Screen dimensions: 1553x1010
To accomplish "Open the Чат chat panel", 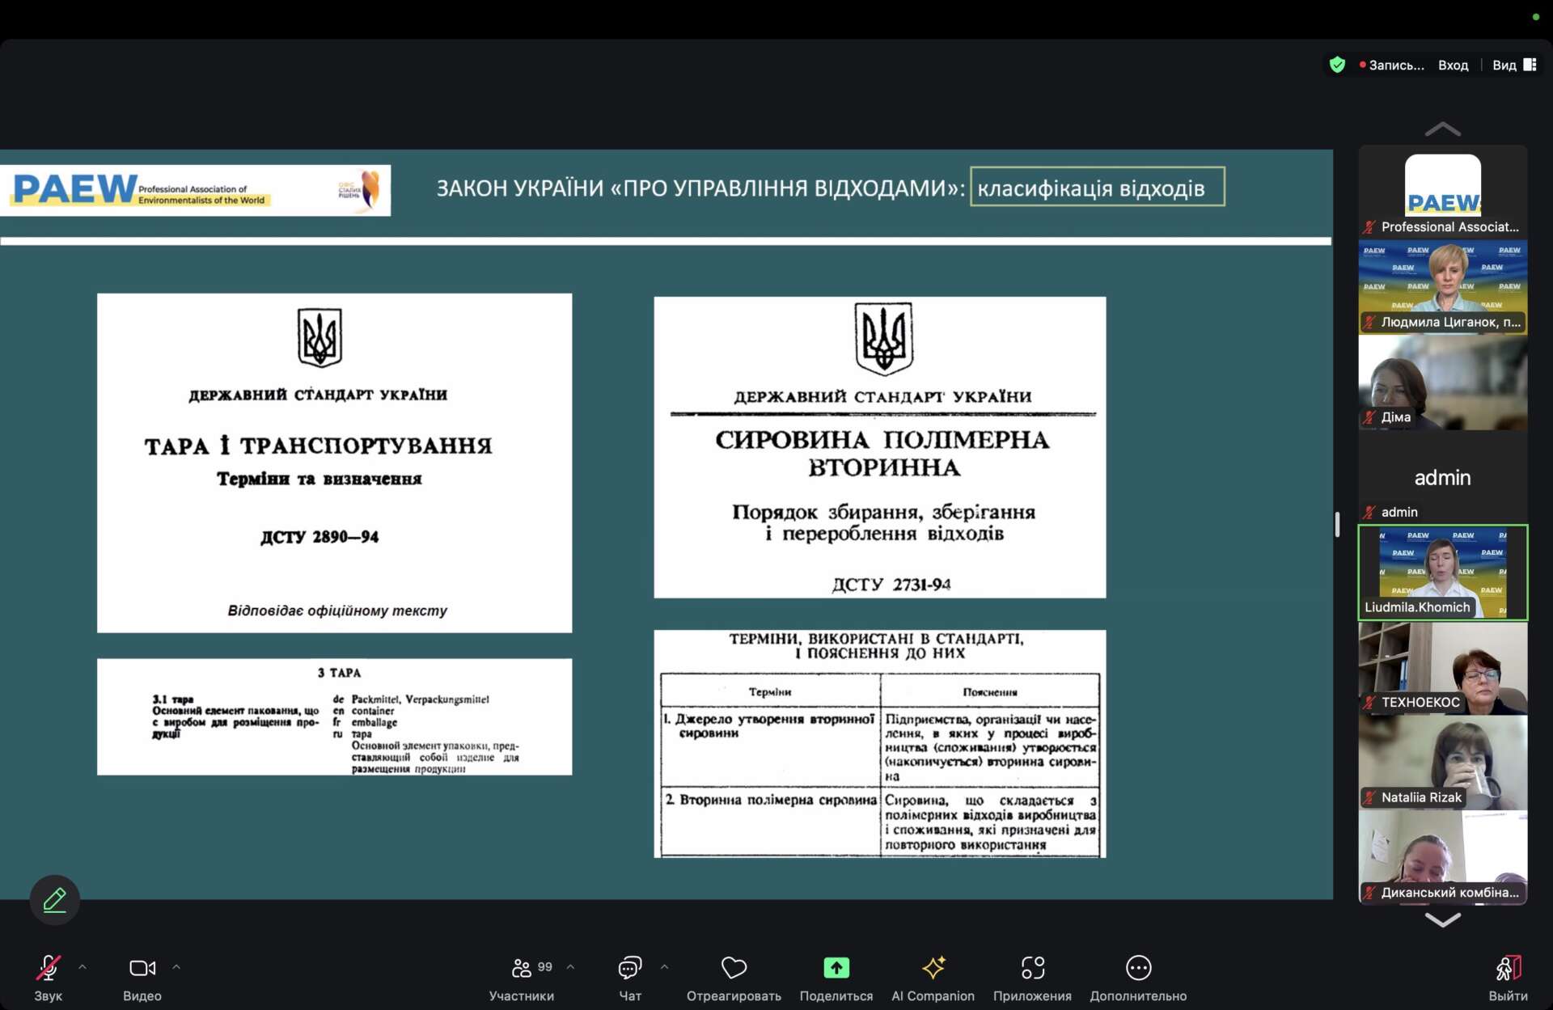I will click(x=629, y=968).
